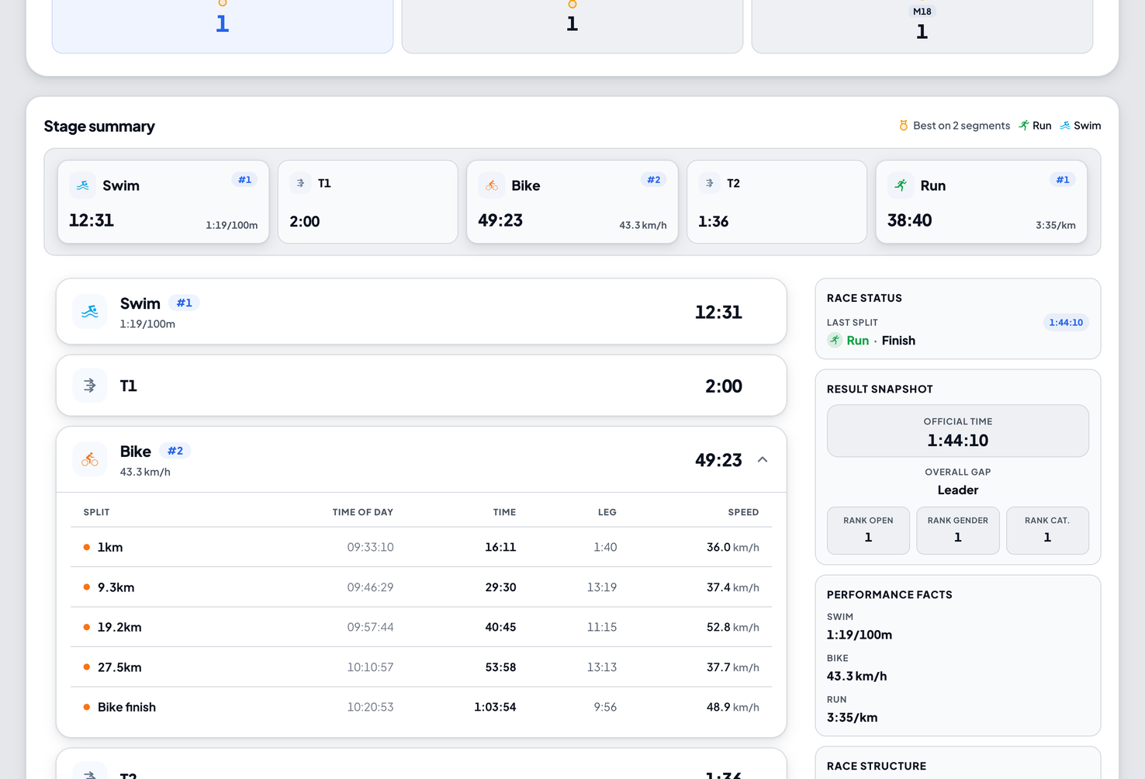Click the Speed column header

743,512
